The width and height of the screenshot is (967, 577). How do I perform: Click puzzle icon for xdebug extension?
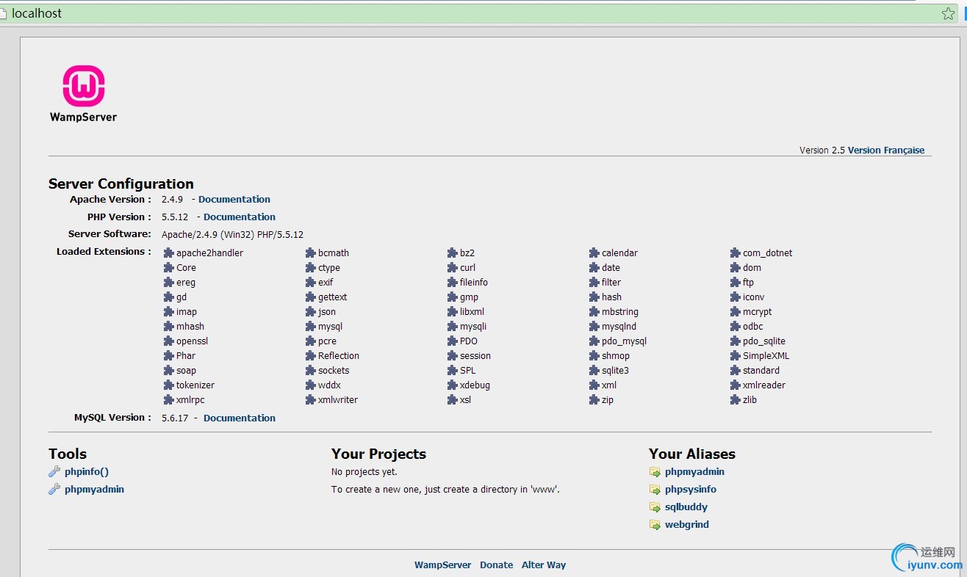453,385
